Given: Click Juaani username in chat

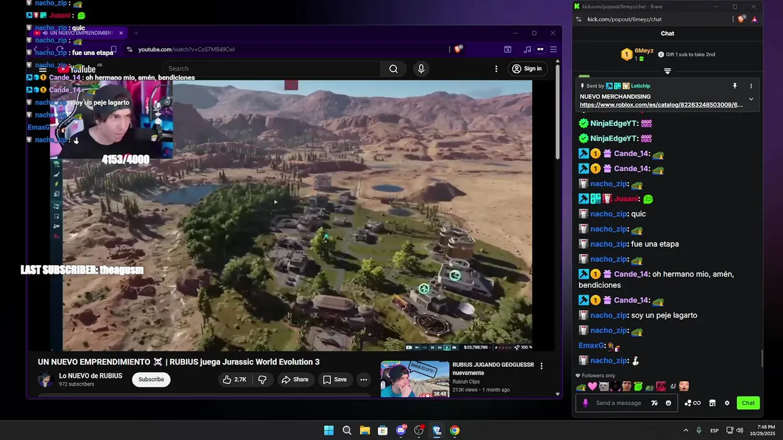Looking at the screenshot, I should [x=626, y=199].
